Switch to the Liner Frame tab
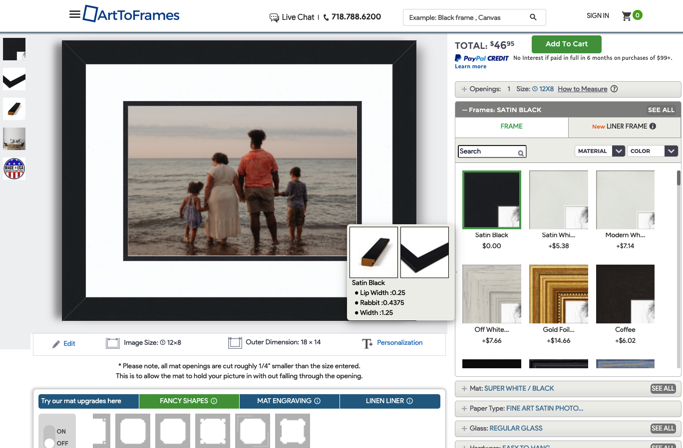Screen dimensions: 683x448 pyautogui.click(x=624, y=127)
